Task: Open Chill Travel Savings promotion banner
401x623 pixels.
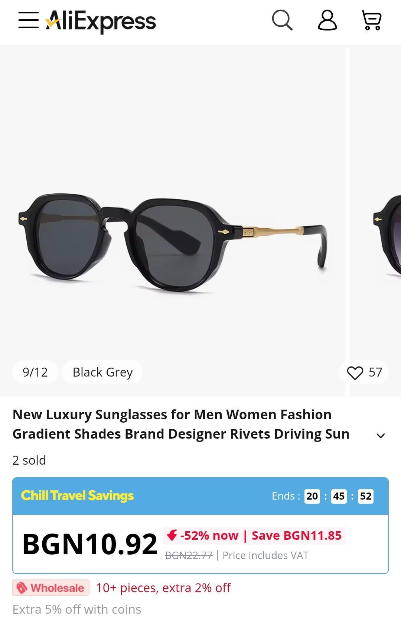Action: click(x=77, y=496)
